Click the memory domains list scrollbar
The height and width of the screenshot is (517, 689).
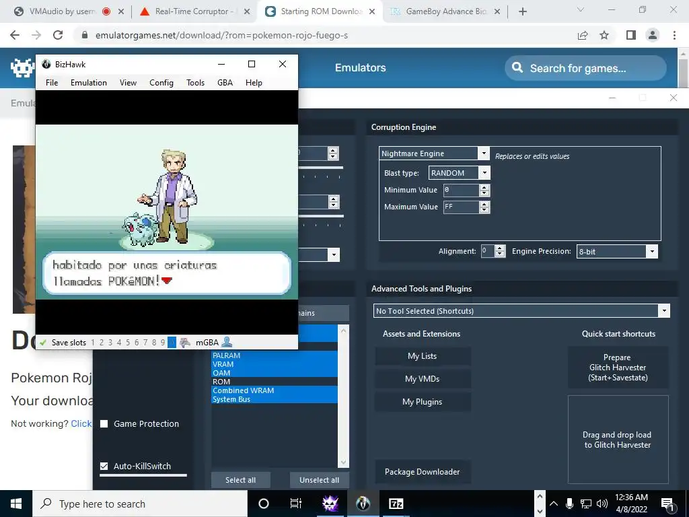pyautogui.click(x=344, y=396)
